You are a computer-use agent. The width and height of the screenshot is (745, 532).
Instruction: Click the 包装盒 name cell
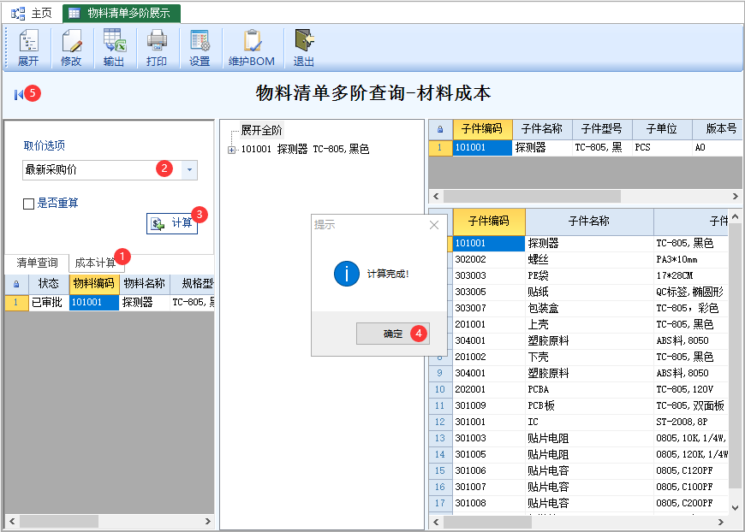(x=589, y=308)
